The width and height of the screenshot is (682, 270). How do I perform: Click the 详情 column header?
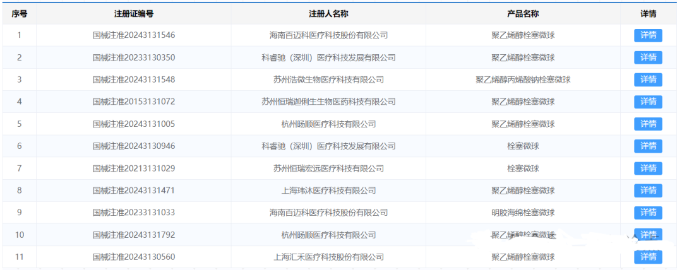click(x=648, y=14)
